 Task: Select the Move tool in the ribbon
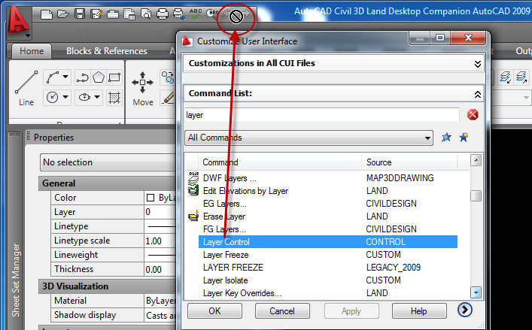point(142,89)
